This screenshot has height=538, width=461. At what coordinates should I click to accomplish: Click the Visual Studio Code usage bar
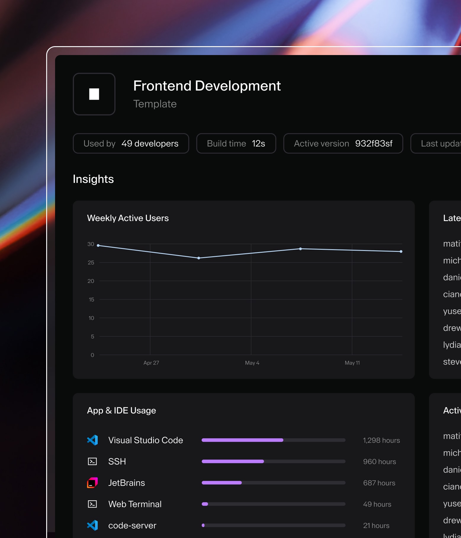[273, 440]
